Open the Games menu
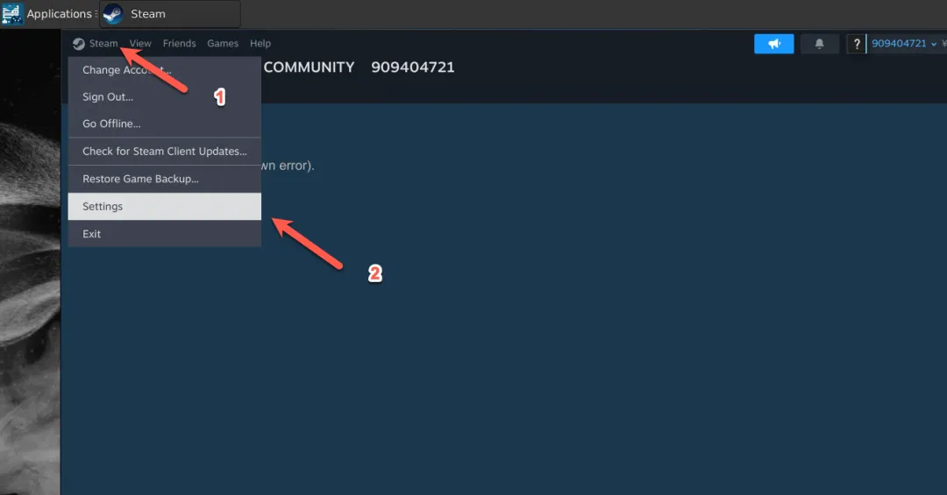The height and width of the screenshot is (495, 947). (223, 44)
